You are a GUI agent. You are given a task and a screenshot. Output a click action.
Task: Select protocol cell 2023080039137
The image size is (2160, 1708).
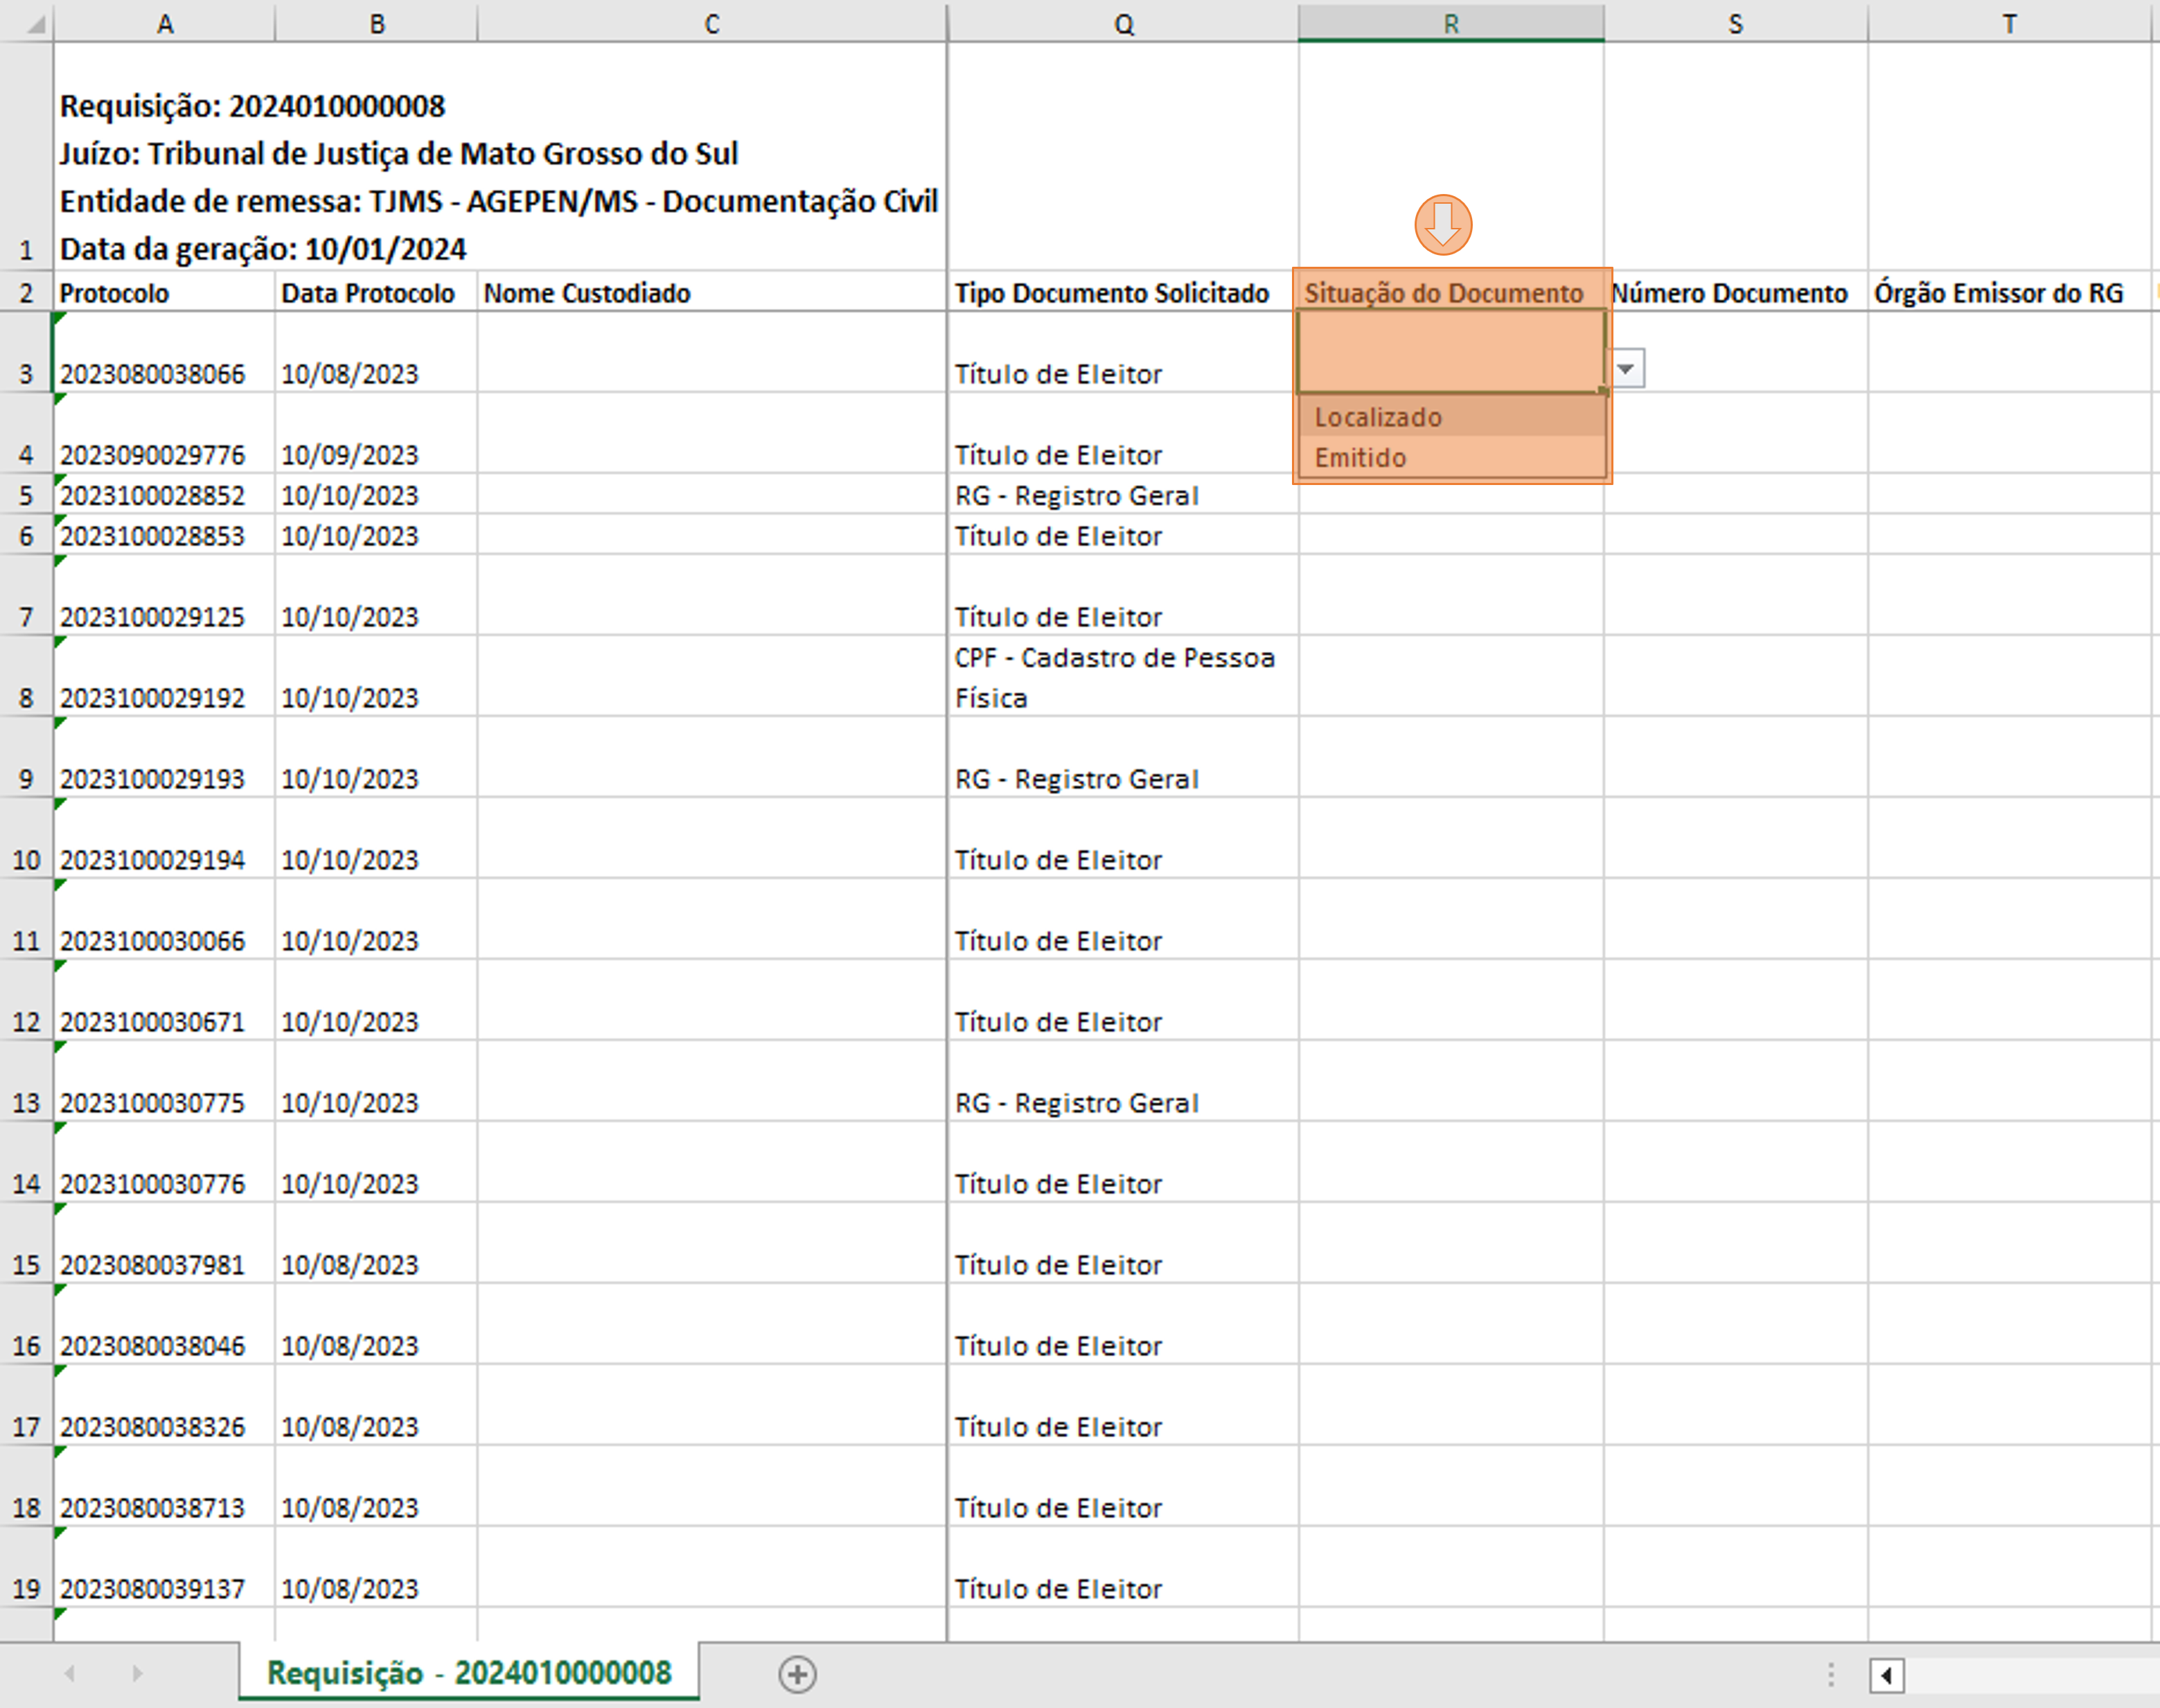tap(165, 1568)
